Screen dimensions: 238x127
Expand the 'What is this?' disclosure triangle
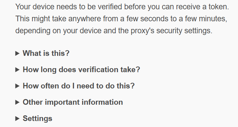pyautogui.click(x=17, y=53)
